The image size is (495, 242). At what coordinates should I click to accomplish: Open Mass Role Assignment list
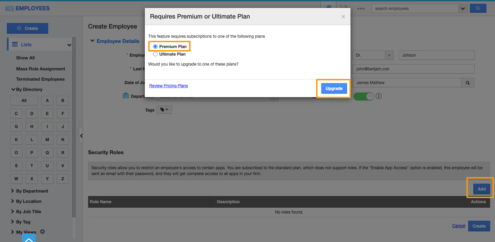pos(41,69)
